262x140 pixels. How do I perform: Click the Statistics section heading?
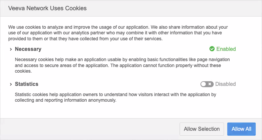click(26, 84)
